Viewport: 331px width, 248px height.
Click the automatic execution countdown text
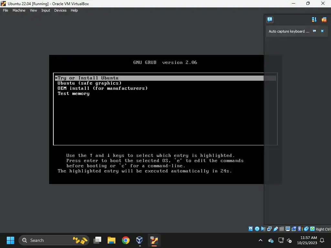tap(145, 171)
